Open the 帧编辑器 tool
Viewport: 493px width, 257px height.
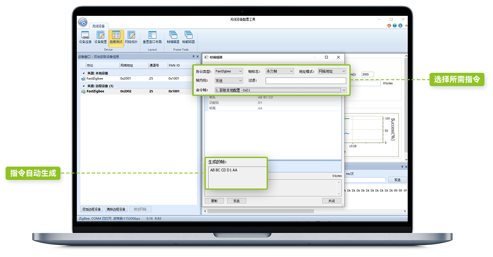[173, 37]
